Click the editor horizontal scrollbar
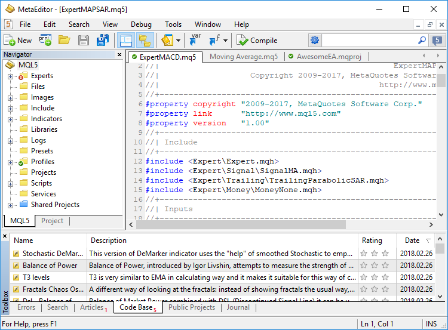The image size is (448, 330). [241, 224]
